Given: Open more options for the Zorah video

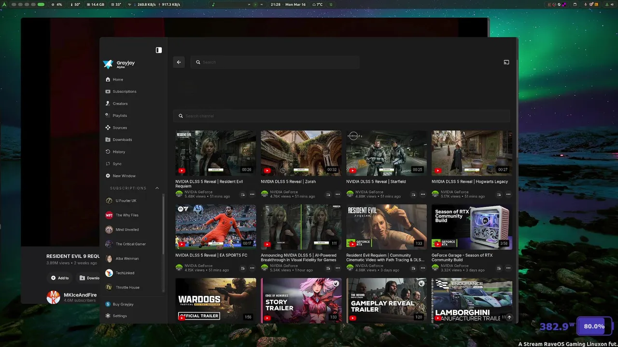Looking at the screenshot, I should [337, 194].
